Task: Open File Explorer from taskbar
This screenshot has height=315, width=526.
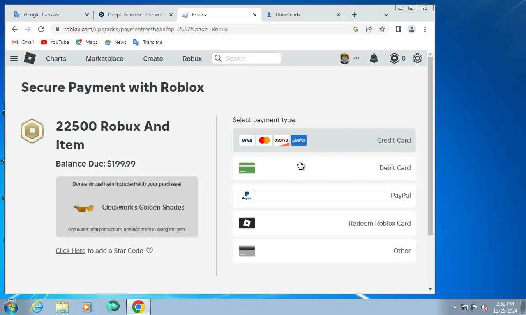Action: (x=62, y=307)
